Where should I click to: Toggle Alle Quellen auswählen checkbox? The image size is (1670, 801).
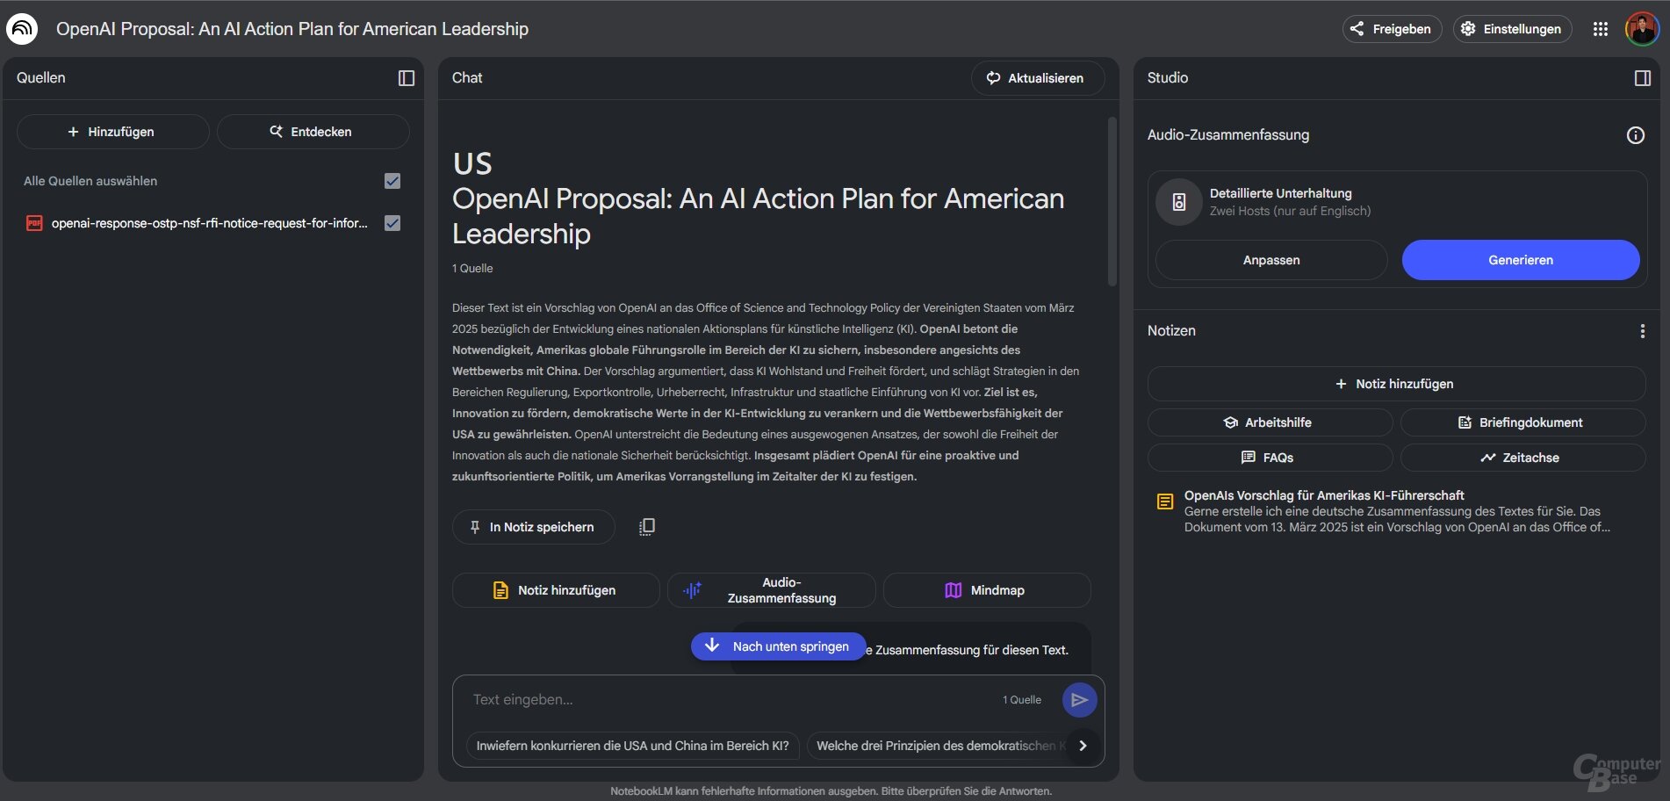coord(392,181)
